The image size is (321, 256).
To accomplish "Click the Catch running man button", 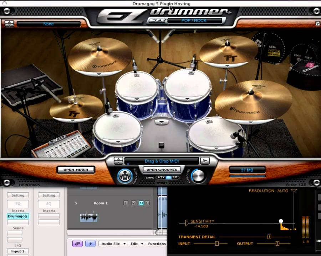I will (x=90, y=244).
